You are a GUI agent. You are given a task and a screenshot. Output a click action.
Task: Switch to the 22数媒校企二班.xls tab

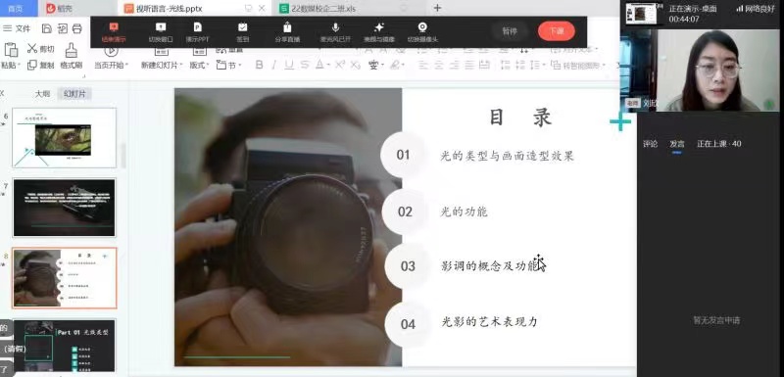[x=318, y=9]
